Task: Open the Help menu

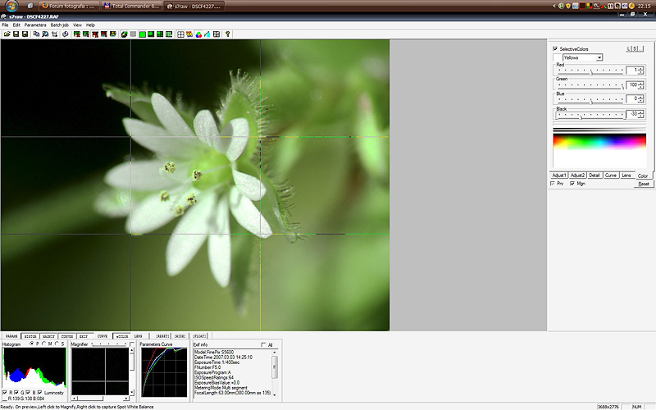Action: pyautogui.click(x=90, y=25)
